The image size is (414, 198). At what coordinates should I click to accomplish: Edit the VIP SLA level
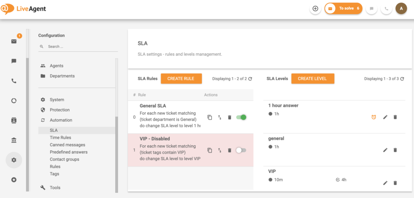pos(385,183)
